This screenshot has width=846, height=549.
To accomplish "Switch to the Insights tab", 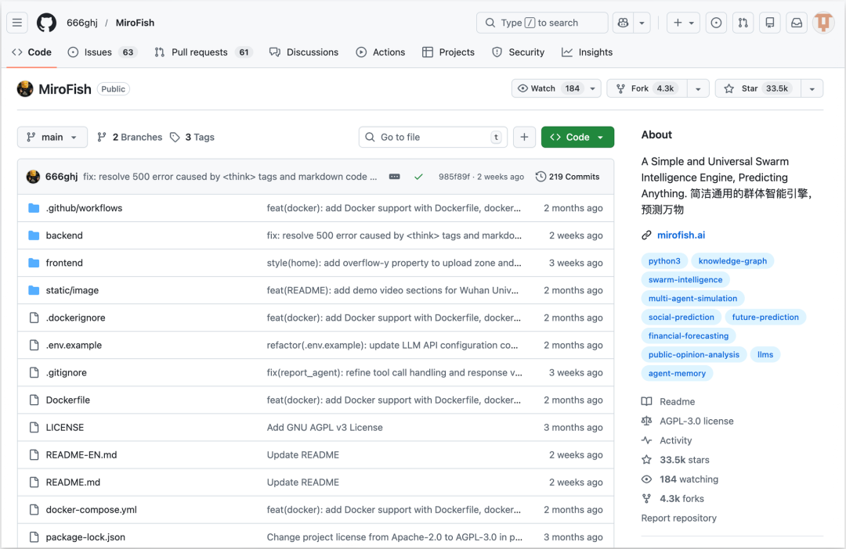I will pyautogui.click(x=587, y=52).
